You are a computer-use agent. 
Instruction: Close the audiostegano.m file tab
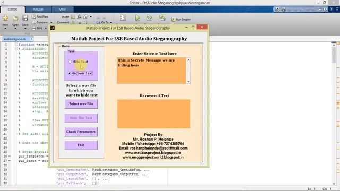click(x=31, y=39)
